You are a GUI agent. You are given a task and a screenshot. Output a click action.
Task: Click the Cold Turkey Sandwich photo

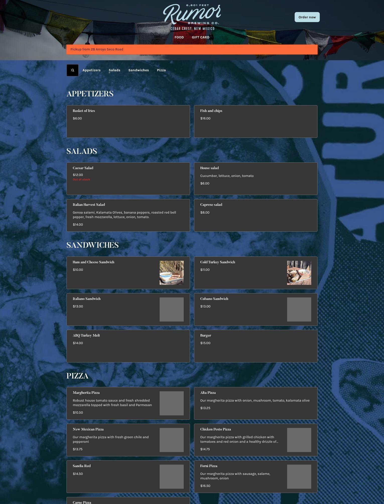[x=299, y=273]
